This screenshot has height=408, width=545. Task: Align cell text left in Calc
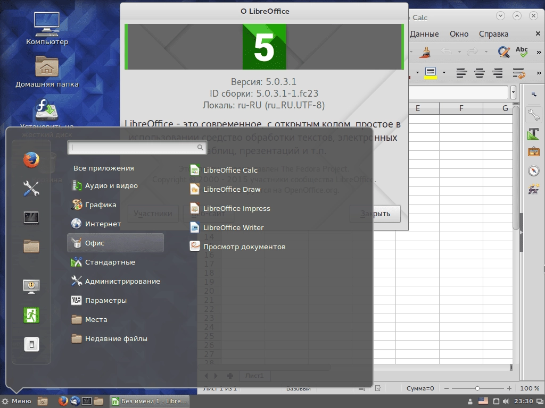pyautogui.click(x=461, y=72)
